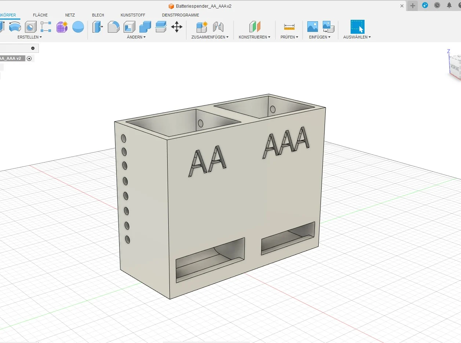Viewport: 461px width, 343px height.
Task: Switch to the NETZ tab
Action: 70,15
